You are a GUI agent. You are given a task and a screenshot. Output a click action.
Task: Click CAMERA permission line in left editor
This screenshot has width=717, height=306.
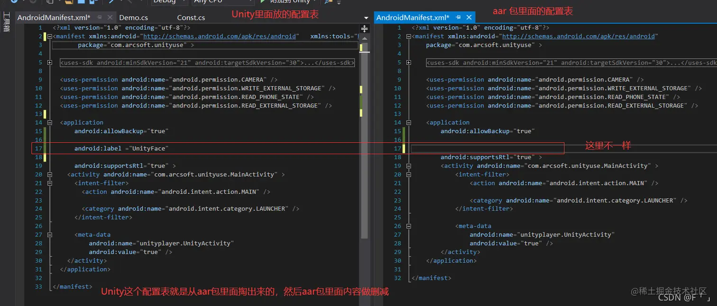169,80
